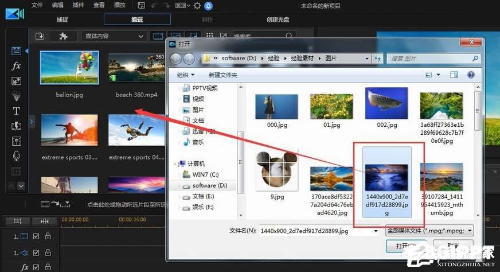This screenshot has width=500, height=272.
Task: Click the library grid view icon
Action: click(x=209, y=35)
